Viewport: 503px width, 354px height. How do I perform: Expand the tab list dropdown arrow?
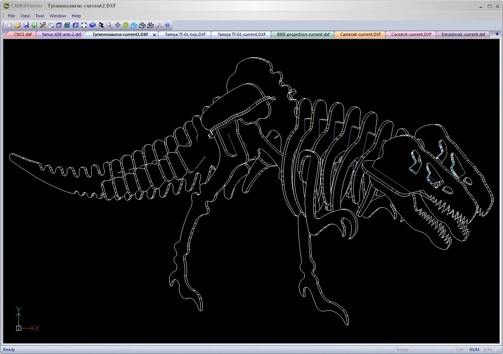pyautogui.click(x=497, y=34)
